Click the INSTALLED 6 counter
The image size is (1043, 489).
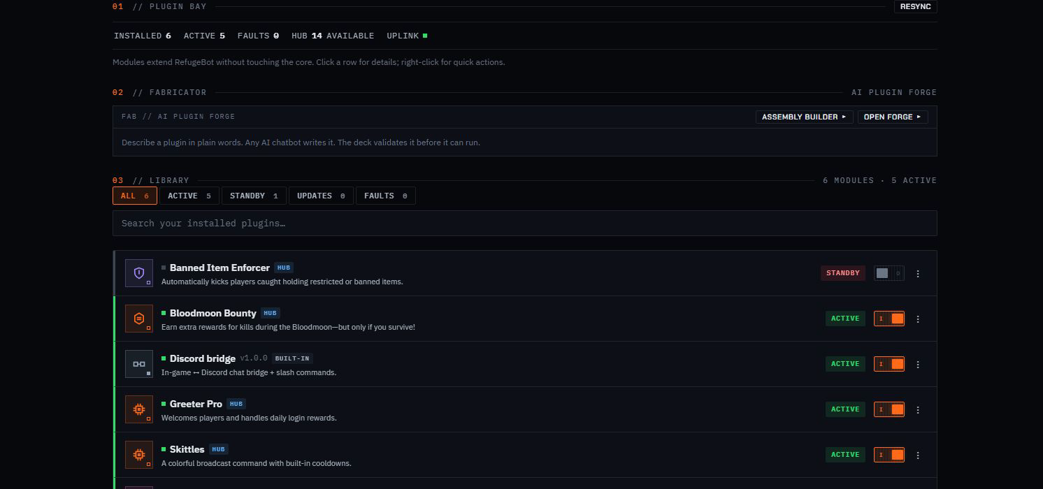point(143,36)
